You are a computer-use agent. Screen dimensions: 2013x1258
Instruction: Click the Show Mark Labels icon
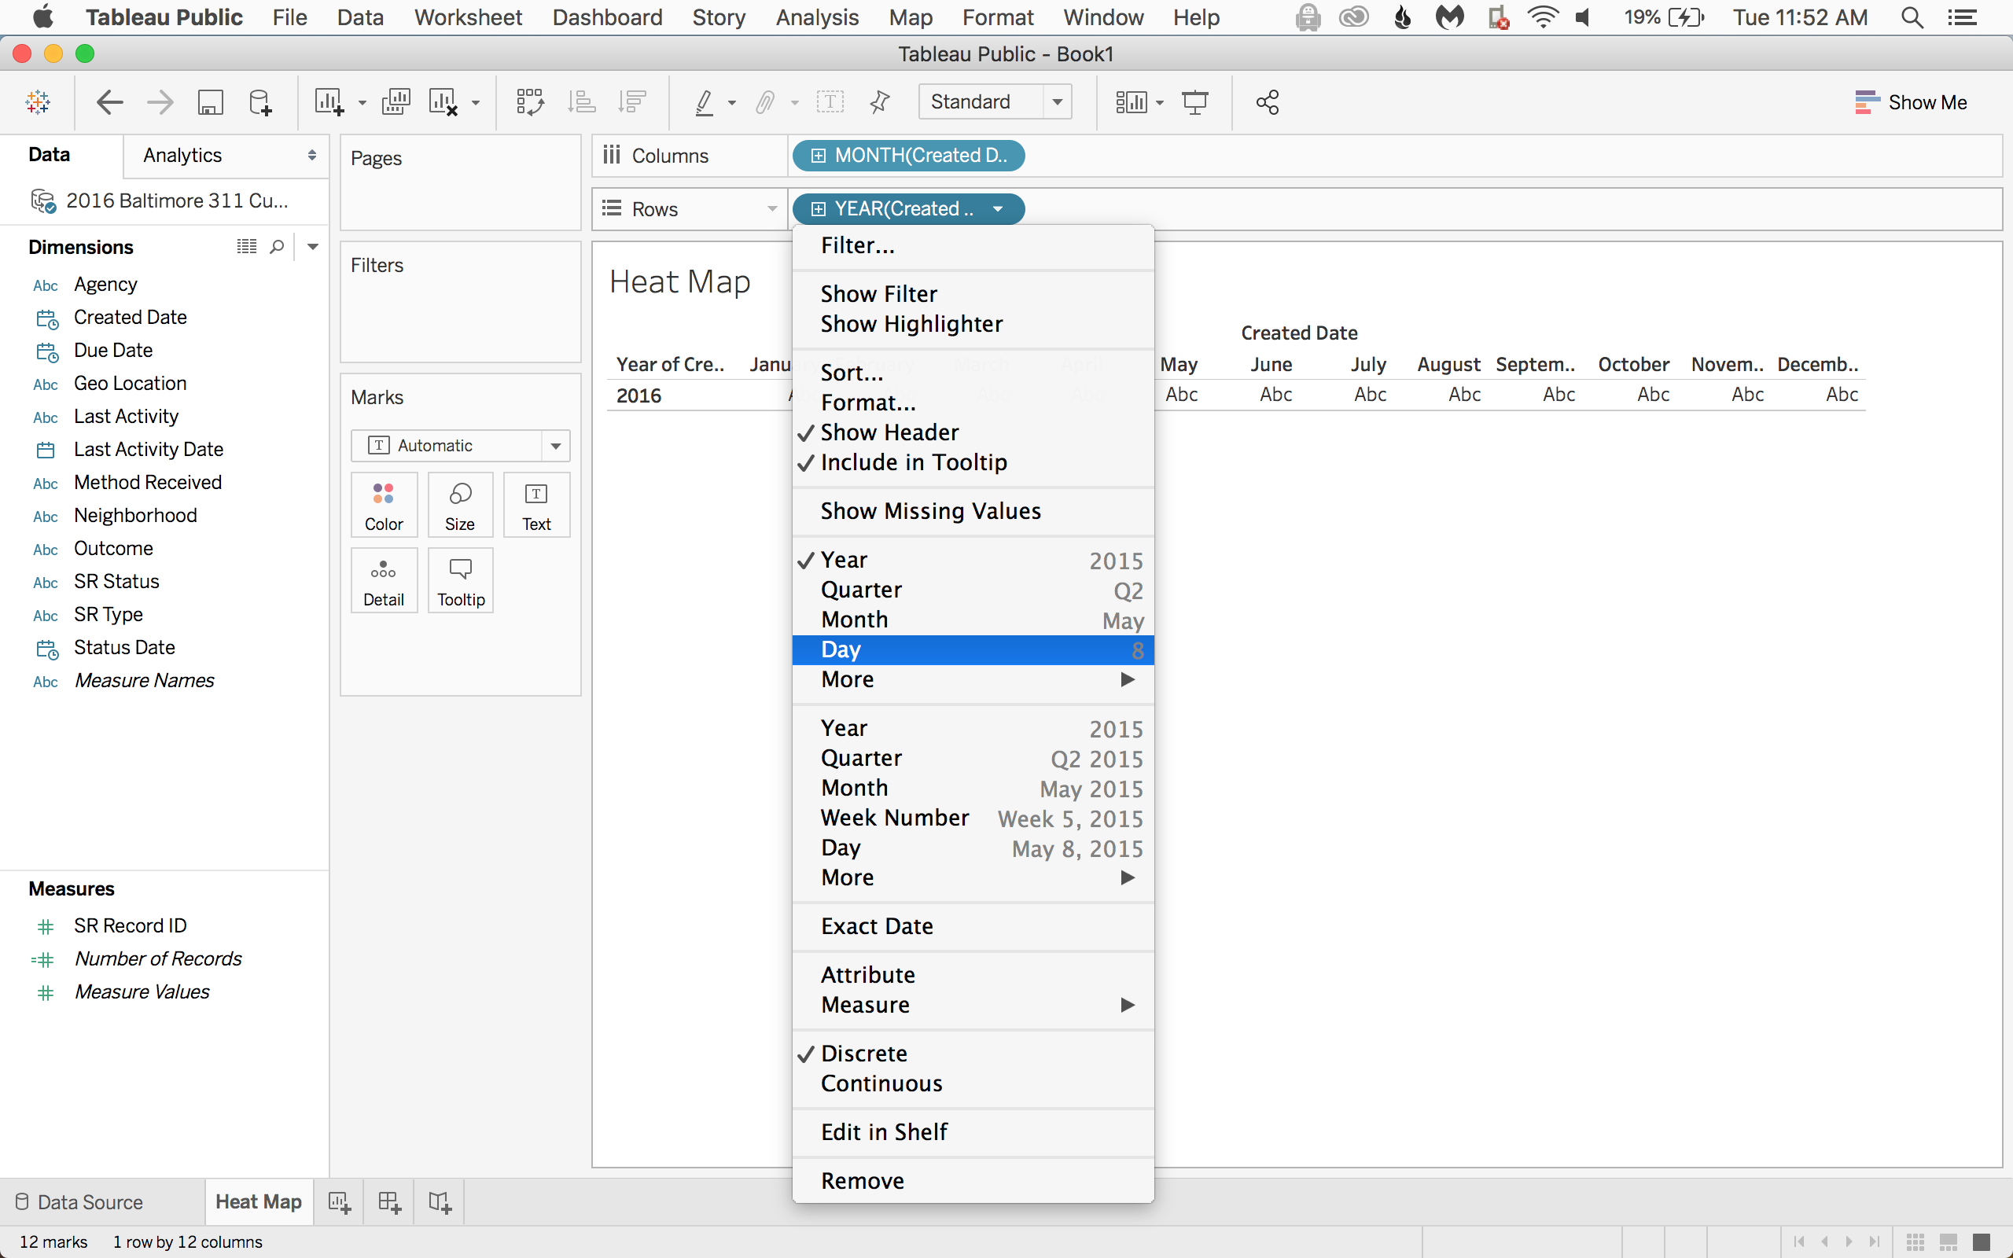tap(830, 102)
